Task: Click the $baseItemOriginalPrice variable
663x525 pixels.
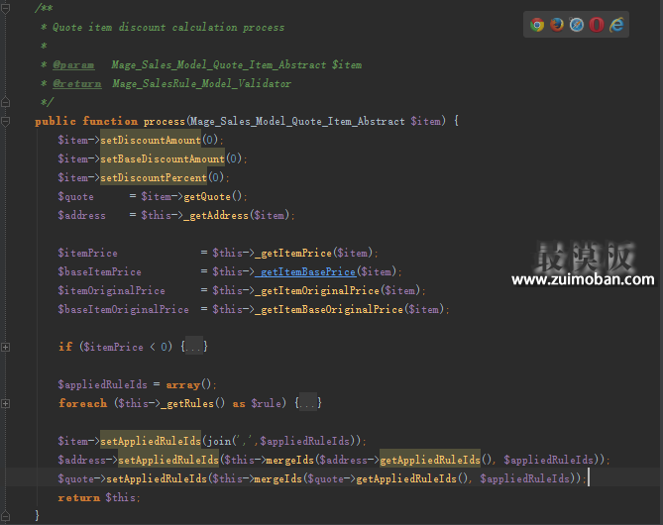Action: (124, 309)
